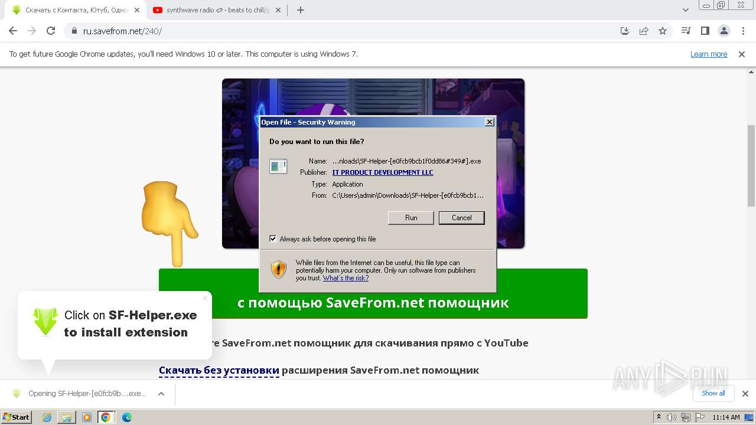Screen dimensions: 756x425
Task: Close the Security Warning dialog with X
Action: [x=489, y=122]
